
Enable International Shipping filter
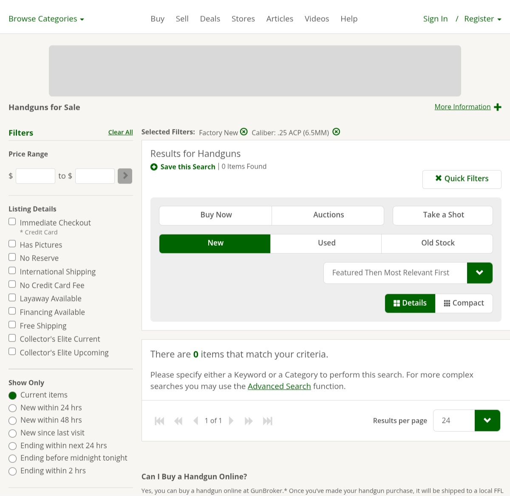click(x=12, y=271)
